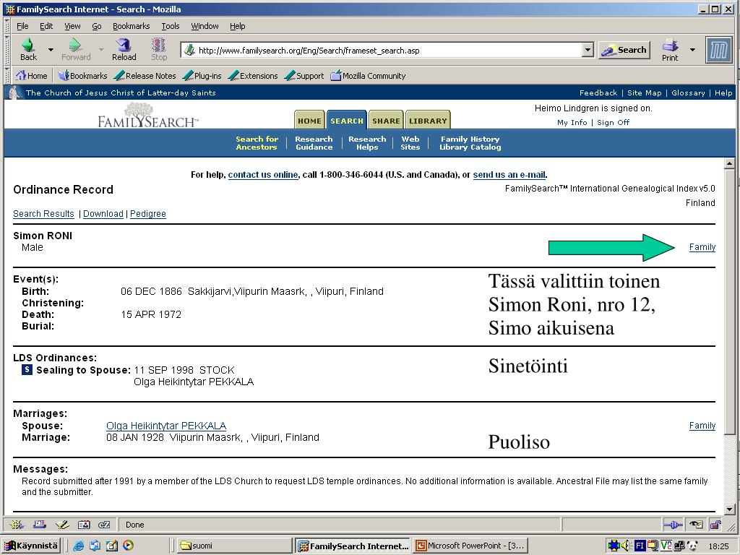Open the Plug-ins bookmark
740x555 pixels.
click(x=202, y=75)
